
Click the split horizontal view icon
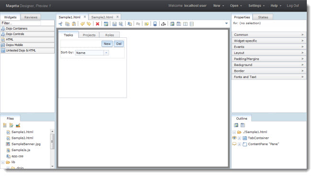point(192,24)
